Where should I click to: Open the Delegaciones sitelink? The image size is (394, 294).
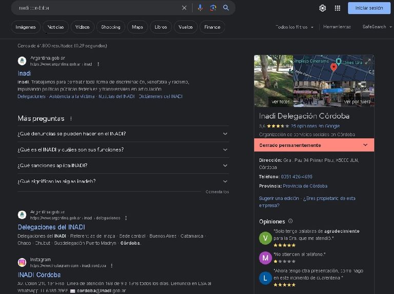tap(31, 96)
